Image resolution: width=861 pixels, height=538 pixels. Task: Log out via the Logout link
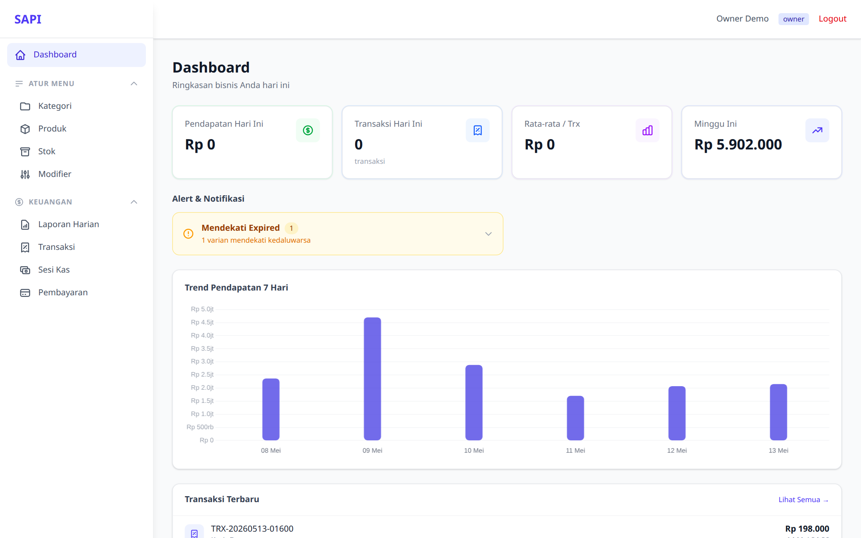832,19
